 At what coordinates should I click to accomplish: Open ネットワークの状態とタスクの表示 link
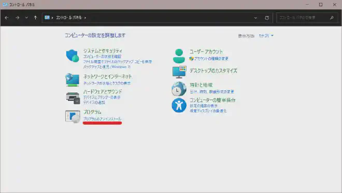pos(107,83)
